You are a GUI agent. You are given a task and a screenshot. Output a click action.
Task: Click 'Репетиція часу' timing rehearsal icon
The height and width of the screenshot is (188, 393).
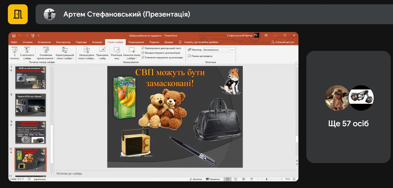point(117,53)
